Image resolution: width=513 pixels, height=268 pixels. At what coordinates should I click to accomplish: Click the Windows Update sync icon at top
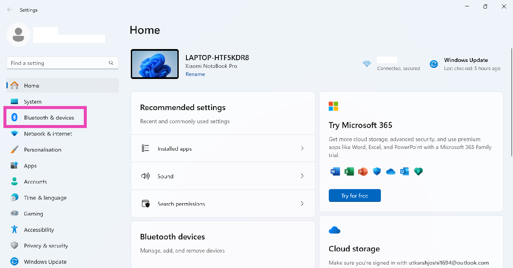coord(433,64)
